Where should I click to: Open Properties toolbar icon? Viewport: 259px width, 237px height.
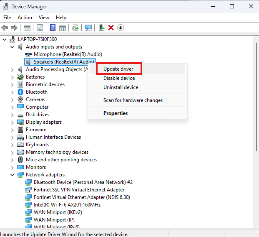point(40,28)
